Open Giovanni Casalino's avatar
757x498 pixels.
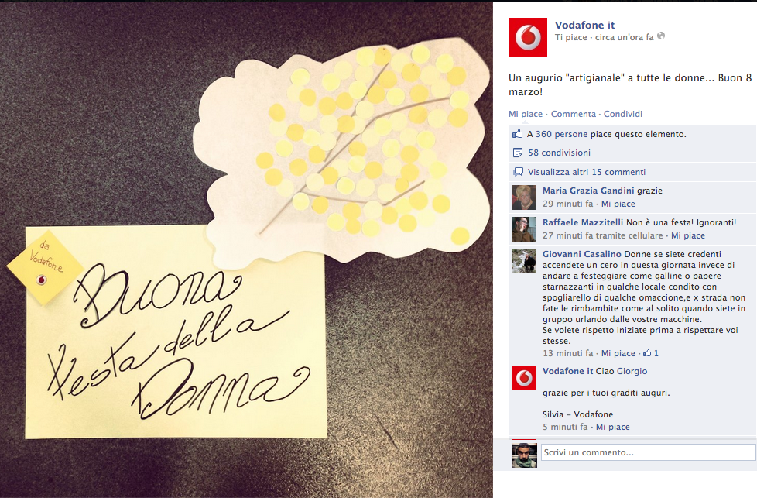pyautogui.click(x=524, y=261)
